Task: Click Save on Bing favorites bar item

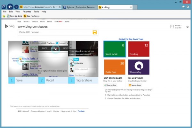Action: click(x=14, y=16)
